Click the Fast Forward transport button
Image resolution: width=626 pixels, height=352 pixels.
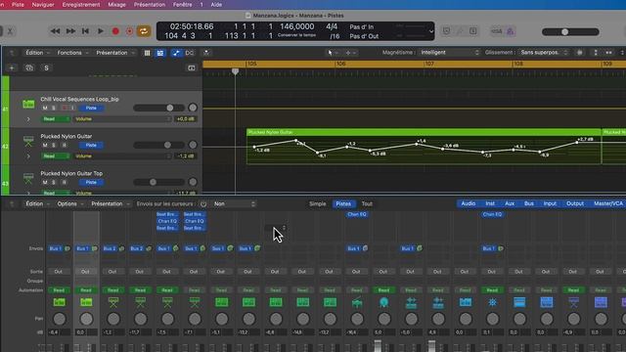tap(70, 31)
